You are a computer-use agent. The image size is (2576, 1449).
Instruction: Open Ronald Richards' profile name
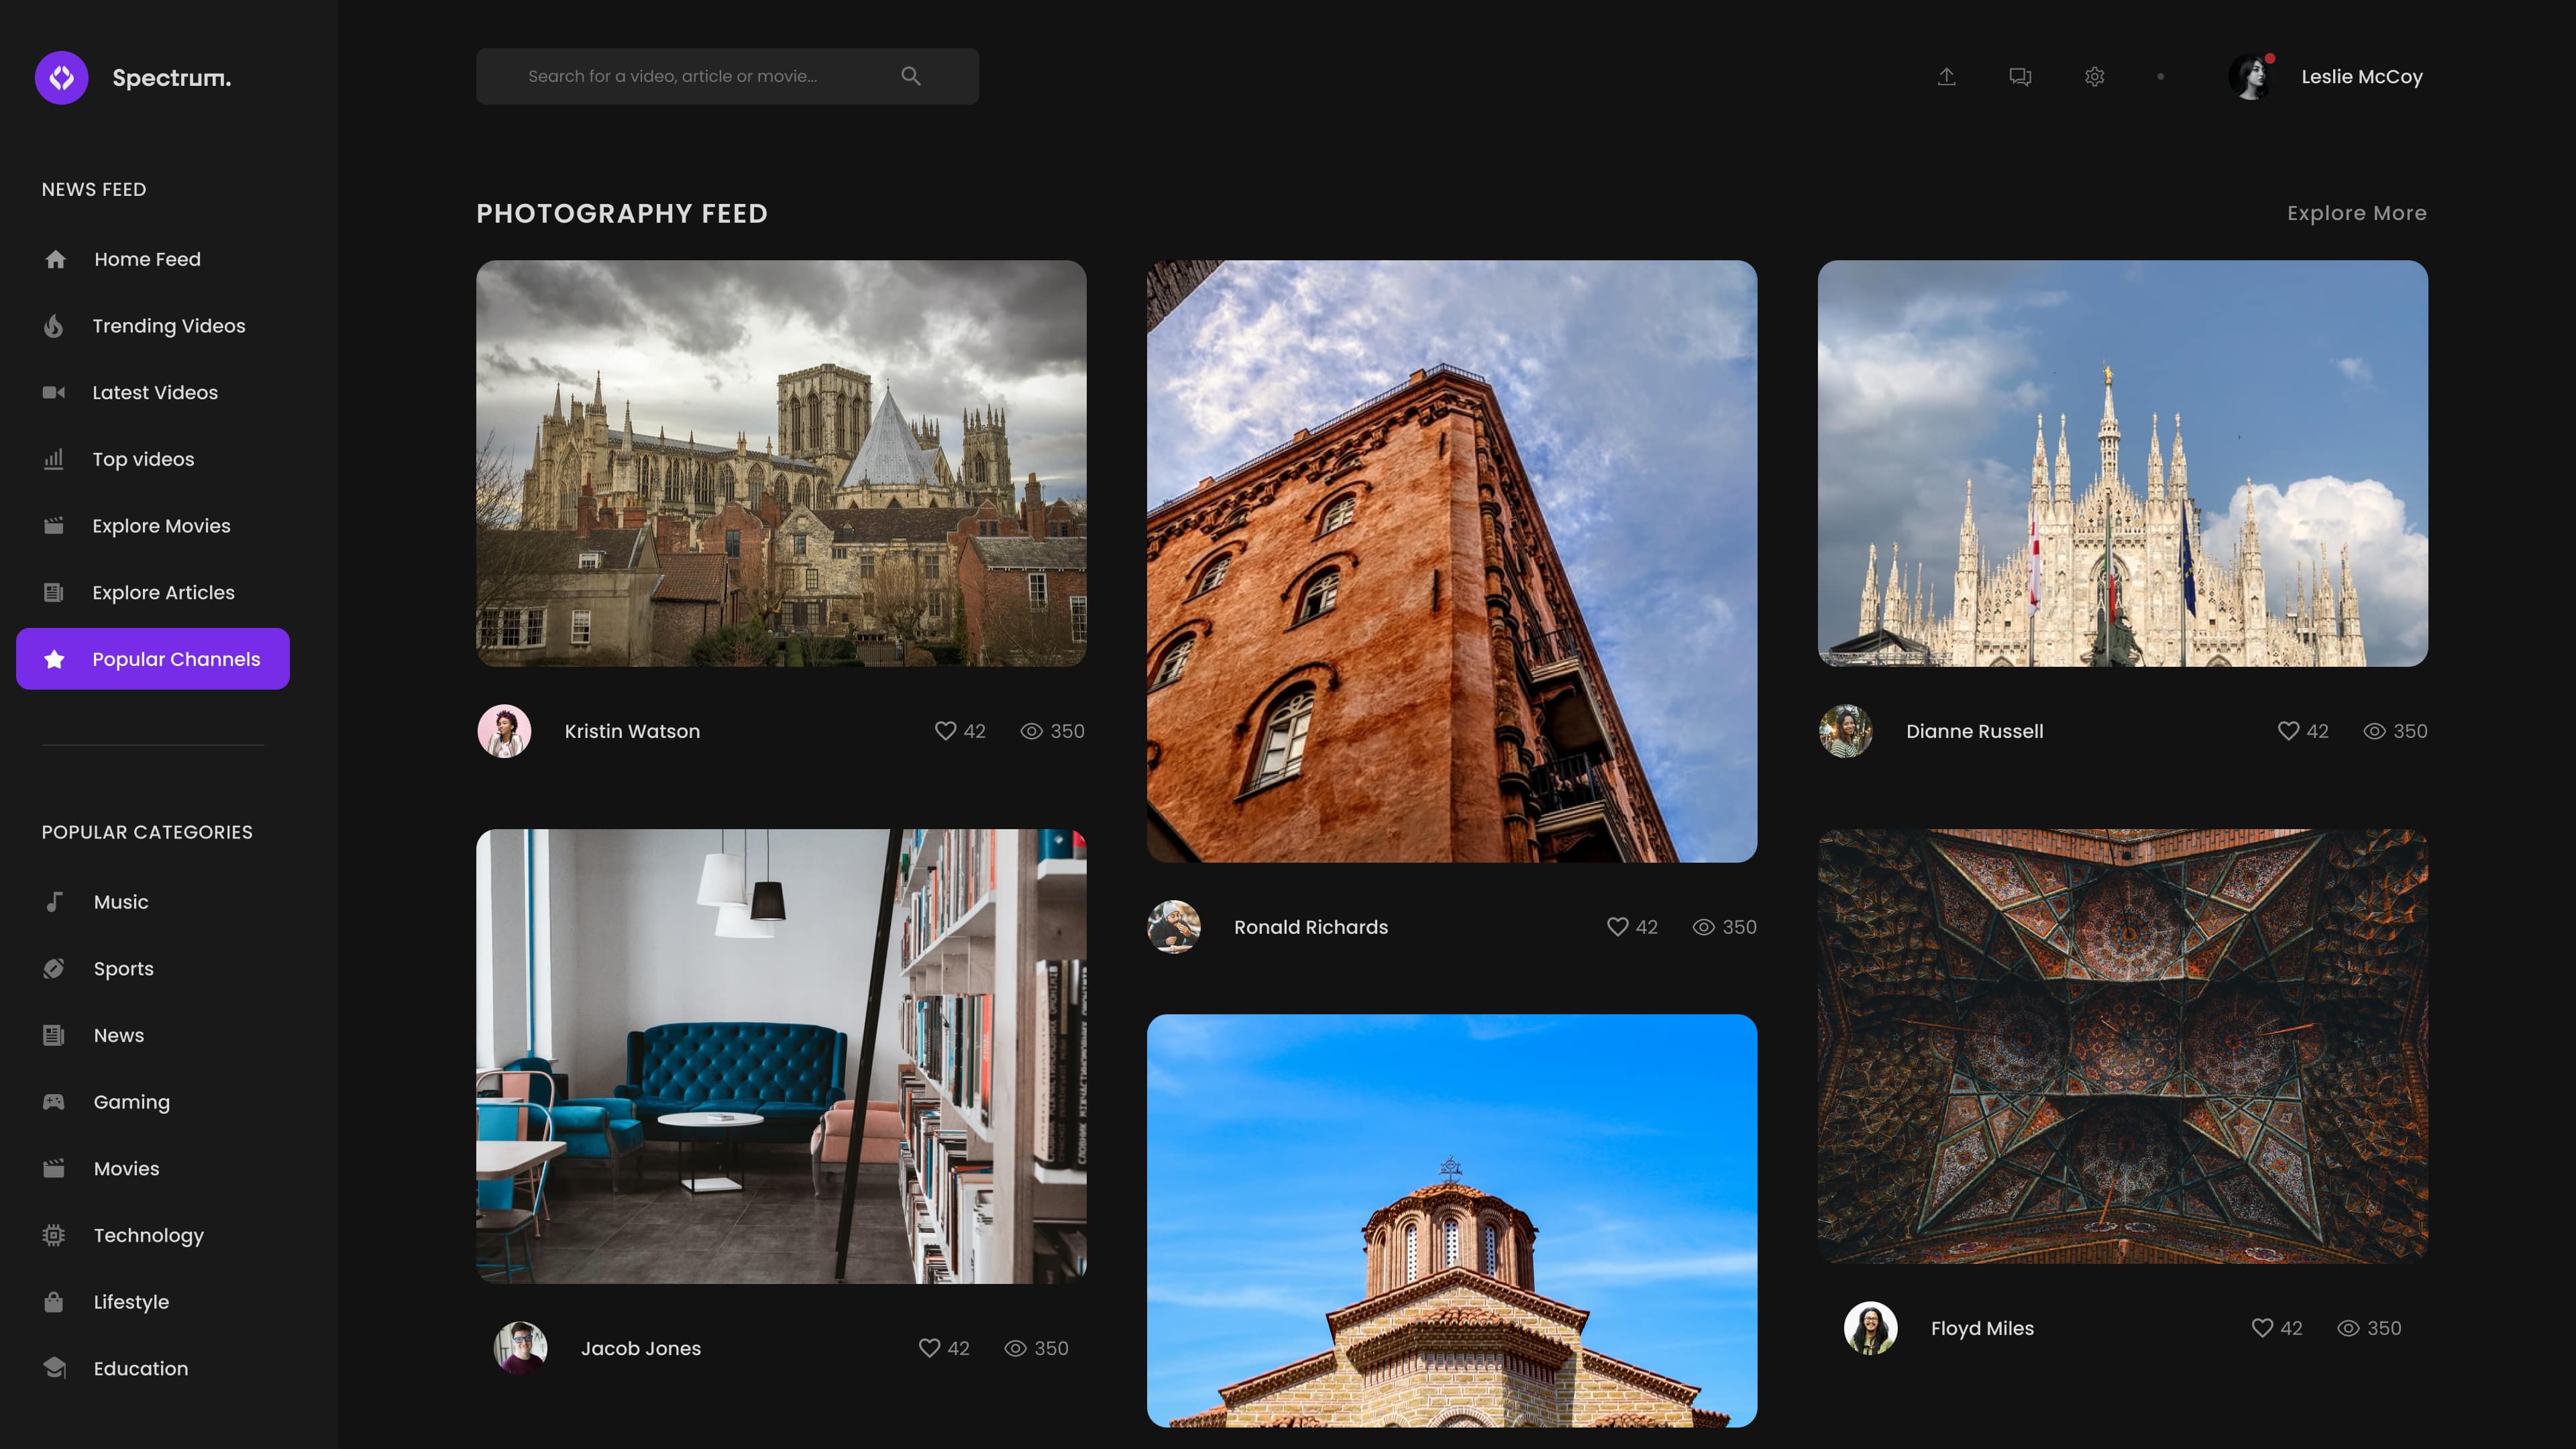(1310, 927)
